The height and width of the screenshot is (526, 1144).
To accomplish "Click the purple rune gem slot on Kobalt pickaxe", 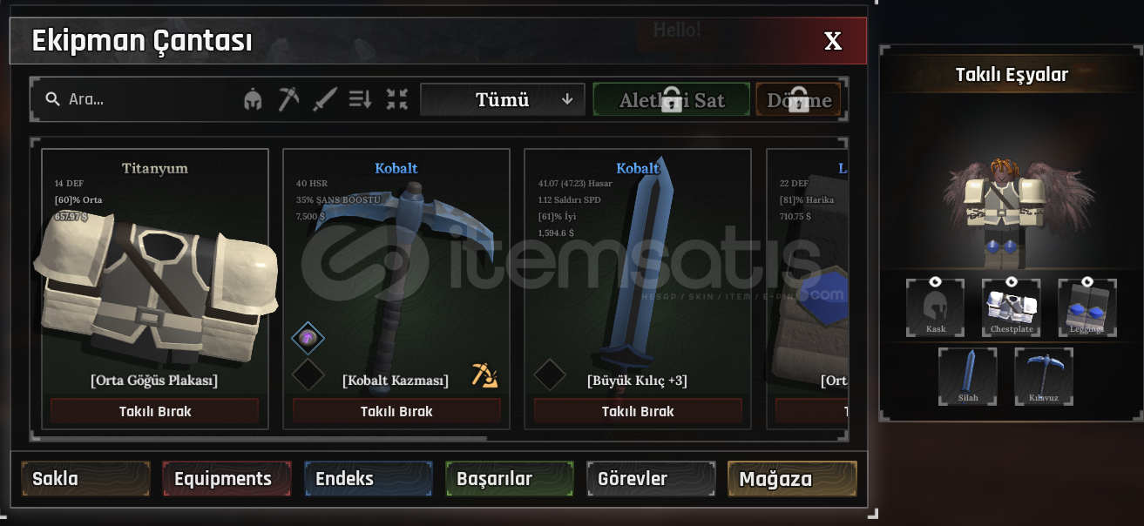I will pos(308,338).
